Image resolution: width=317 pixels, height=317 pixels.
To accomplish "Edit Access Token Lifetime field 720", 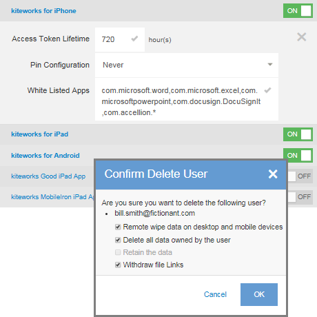I will coord(120,39).
